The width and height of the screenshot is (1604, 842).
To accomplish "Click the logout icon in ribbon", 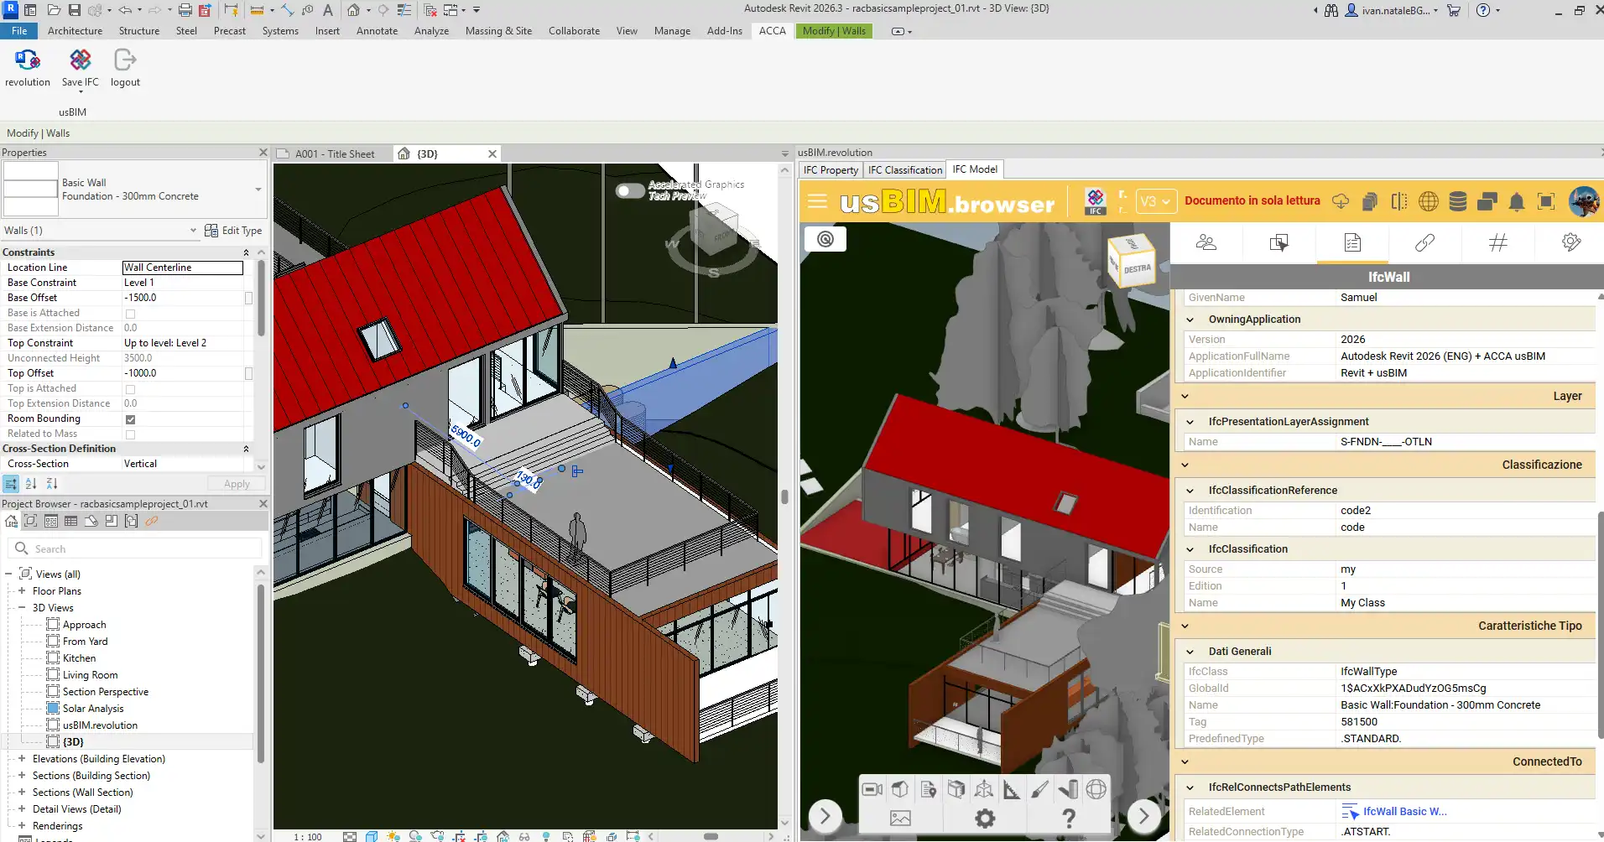I will coord(125,61).
